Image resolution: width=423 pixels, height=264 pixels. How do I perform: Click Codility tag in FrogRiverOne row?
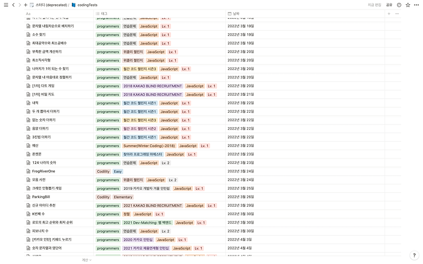pos(103,171)
